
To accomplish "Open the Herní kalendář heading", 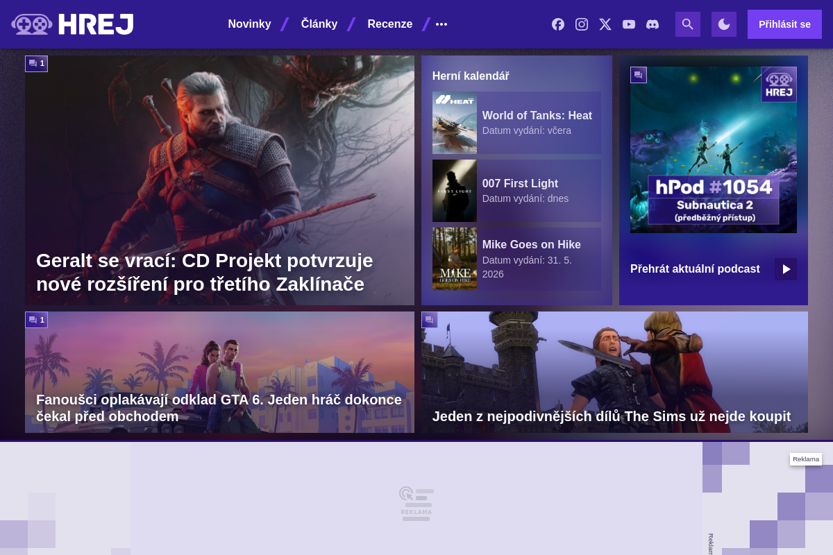I will point(471,76).
